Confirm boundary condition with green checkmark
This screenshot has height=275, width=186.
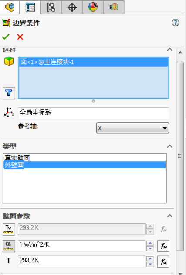click(6, 37)
